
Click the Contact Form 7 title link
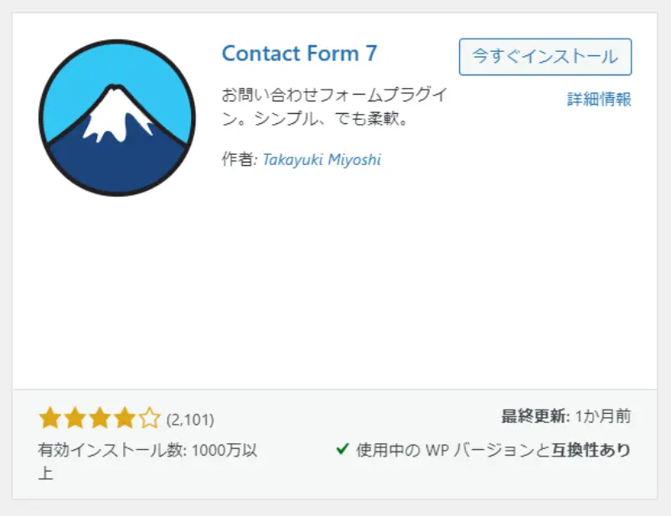click(x=299, y=54)
